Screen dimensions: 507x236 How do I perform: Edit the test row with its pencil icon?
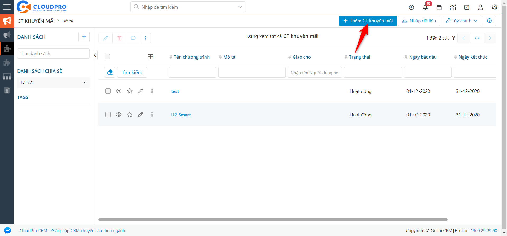(140, 91)
